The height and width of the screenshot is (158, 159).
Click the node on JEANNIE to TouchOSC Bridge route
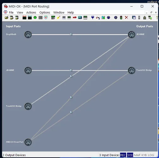pos(71,70)
